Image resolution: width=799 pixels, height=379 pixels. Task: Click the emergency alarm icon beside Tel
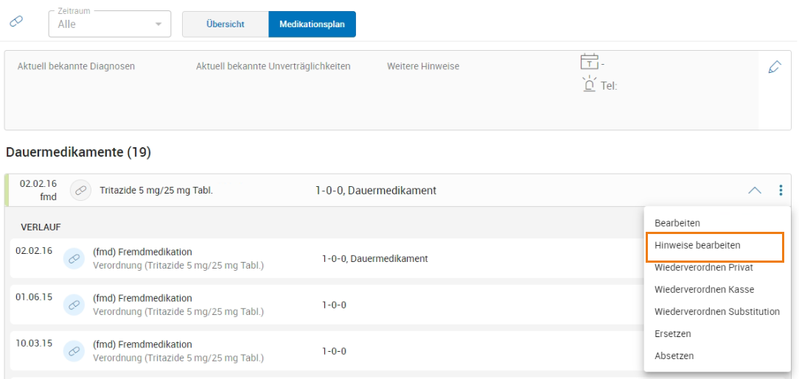589,85
